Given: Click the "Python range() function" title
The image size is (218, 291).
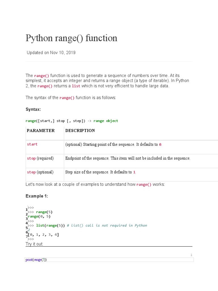Looking at the screenshot, I should pos(71,38).
